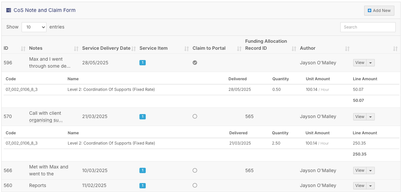Screen dimensions: 402x192
Task: Click View button for record 560
Action: [x=360, y=186]
